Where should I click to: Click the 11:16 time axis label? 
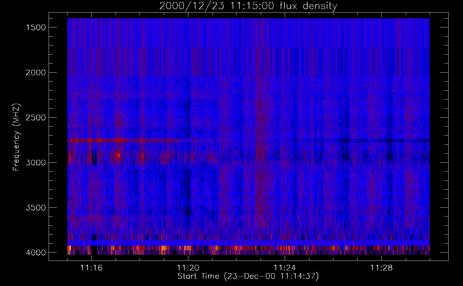click(91, 268)
